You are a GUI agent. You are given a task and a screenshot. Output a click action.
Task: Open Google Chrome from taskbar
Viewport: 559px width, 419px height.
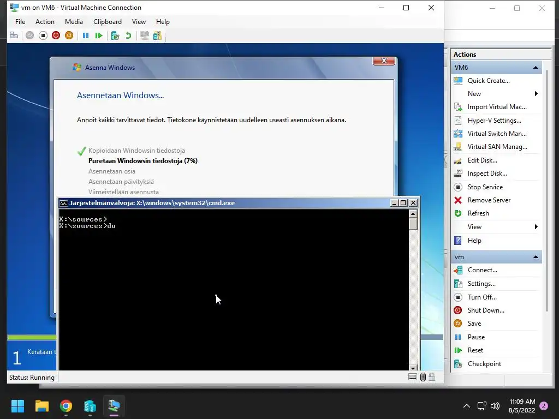66,406
